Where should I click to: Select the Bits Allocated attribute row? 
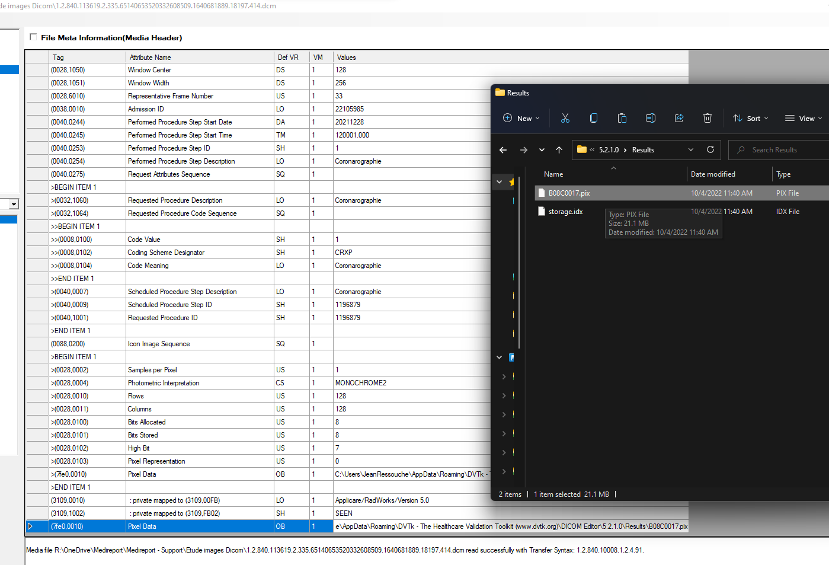(x=258, y=422)
